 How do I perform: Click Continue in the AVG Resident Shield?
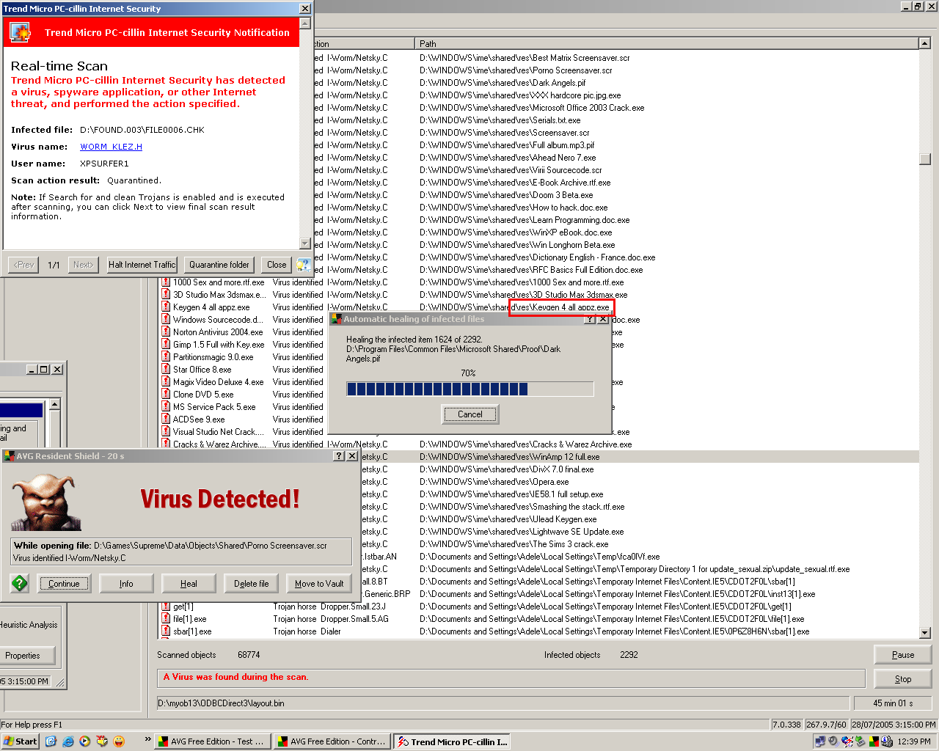tap(65, 584)
